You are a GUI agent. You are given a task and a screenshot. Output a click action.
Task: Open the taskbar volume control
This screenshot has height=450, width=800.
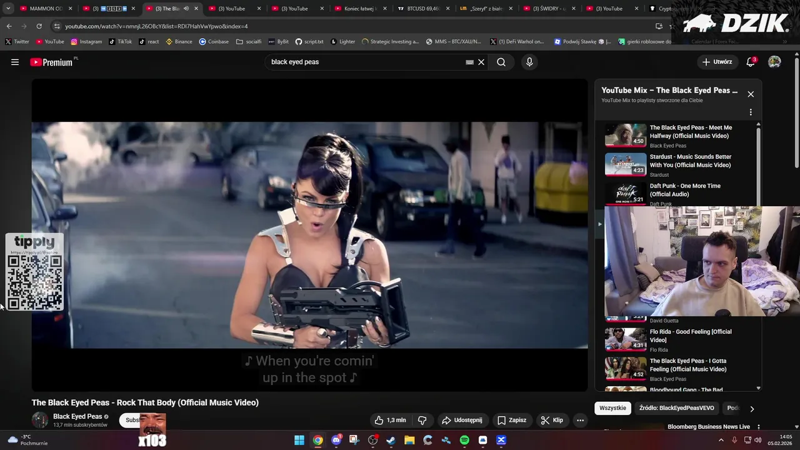tap(757, 440)
